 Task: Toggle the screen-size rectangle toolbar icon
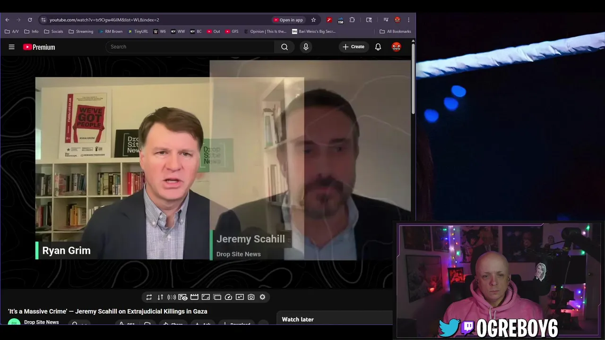pyautogui.click(x=206, y=297)
